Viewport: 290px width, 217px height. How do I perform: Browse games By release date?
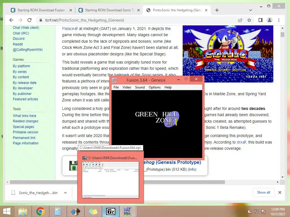[x=25, y=83]
